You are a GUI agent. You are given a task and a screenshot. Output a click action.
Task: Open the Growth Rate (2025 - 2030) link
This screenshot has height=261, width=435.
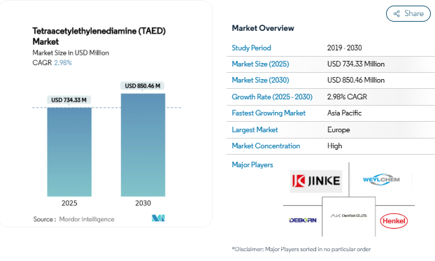pyautogui.click(x=272, y=97)
